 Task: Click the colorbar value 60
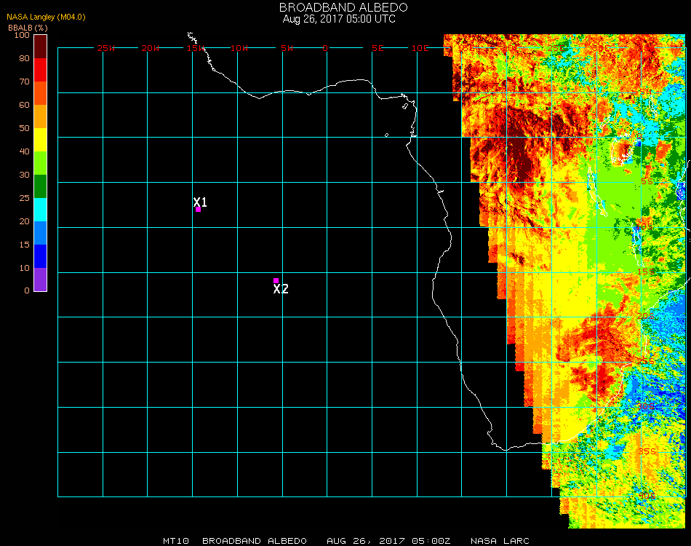coord(24,105)
